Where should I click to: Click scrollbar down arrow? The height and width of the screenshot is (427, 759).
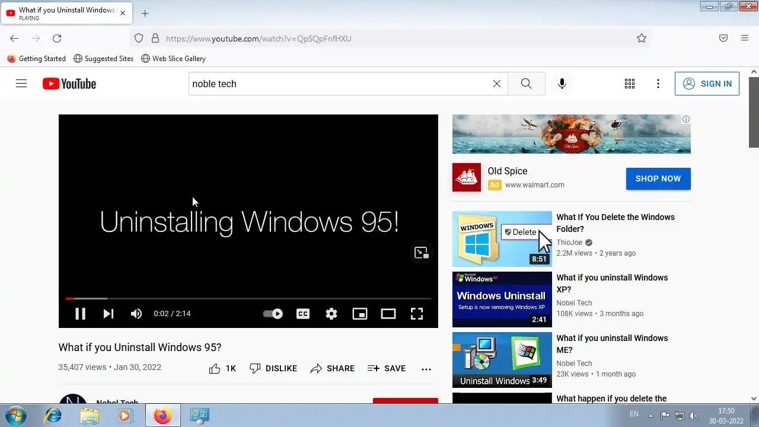(x=754, y=399)
